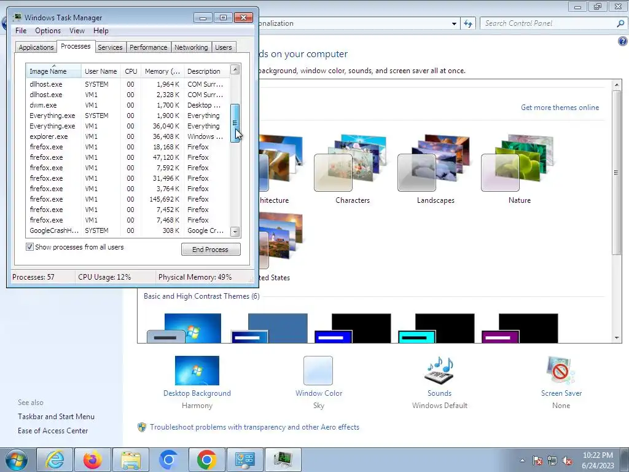Open the network tray icon
The height and width of the screenshot is (472, 629).
click(552, 460)
